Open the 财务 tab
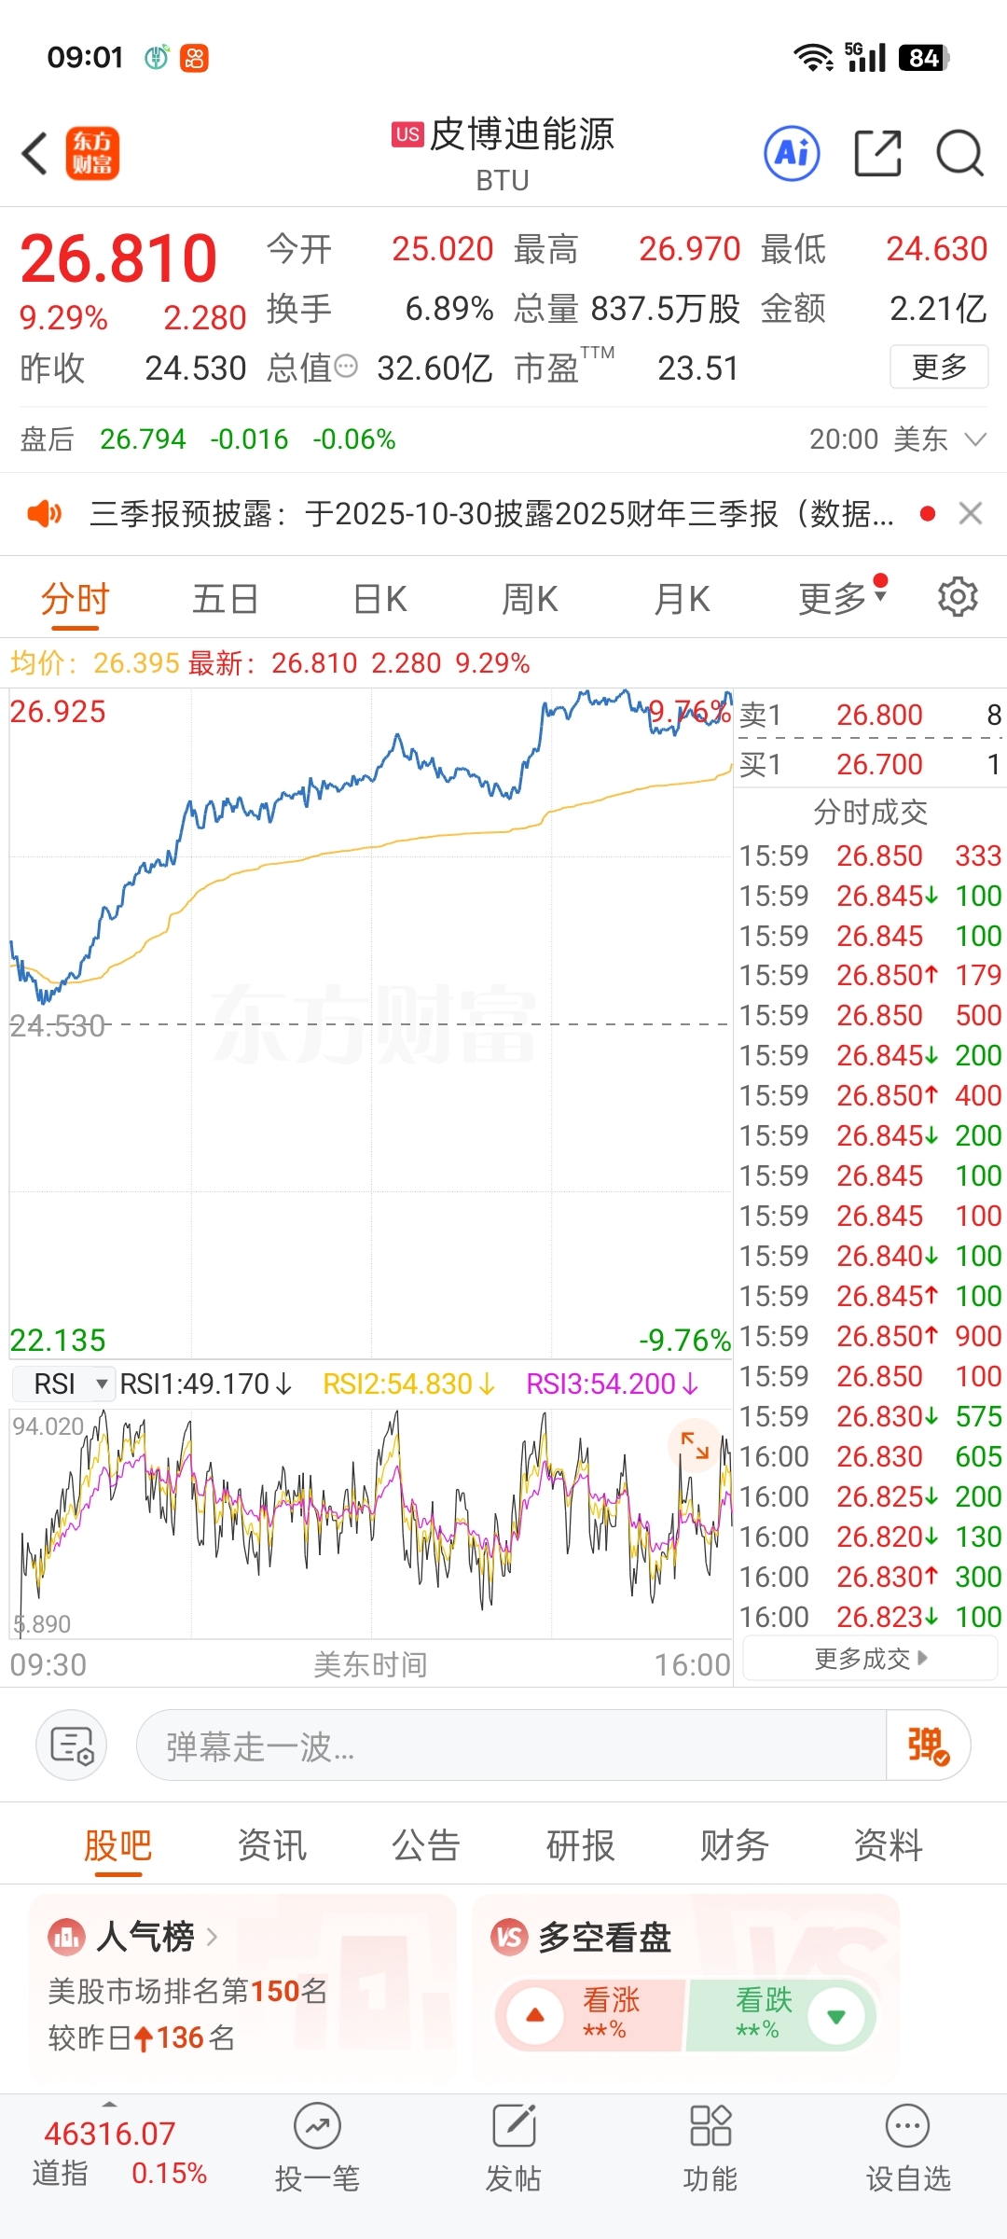This screenshot has width=1007, height=2239. tap(735, 1845)
